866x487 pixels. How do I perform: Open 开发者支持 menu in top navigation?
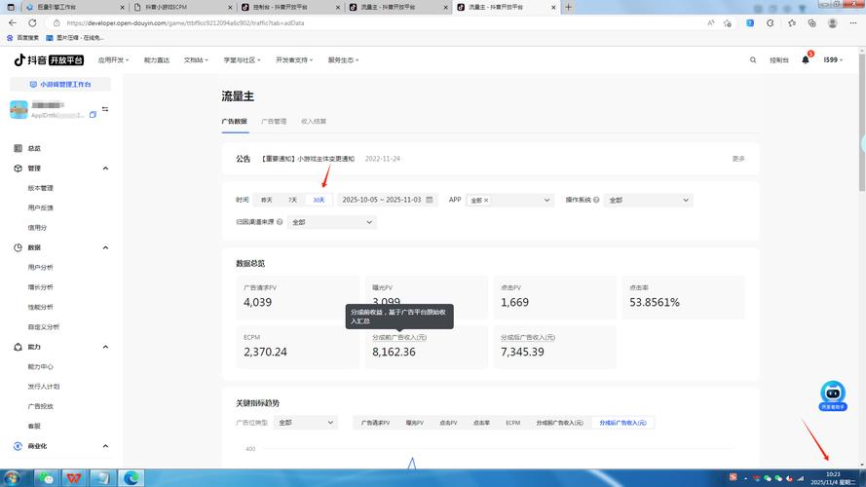(x=294, y=59)
